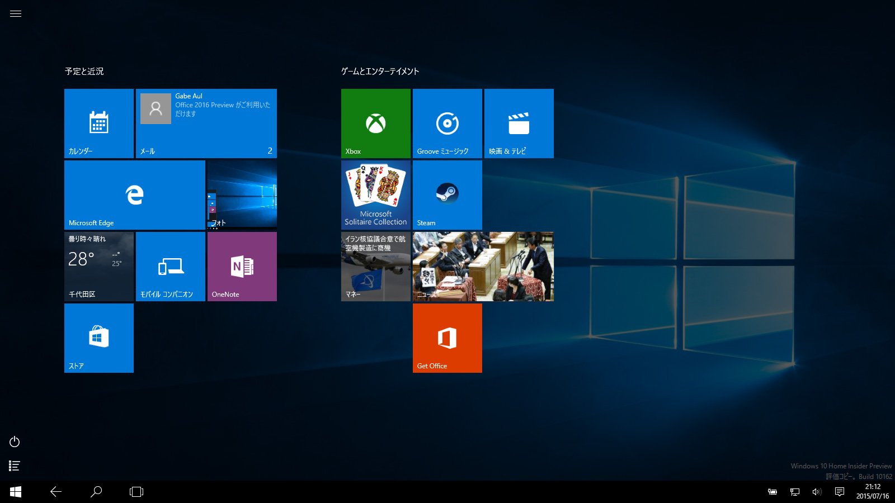This screenshot has width=895, height=503.
Task: Click the Task View taskbar icon
Action: coord(136,492)
